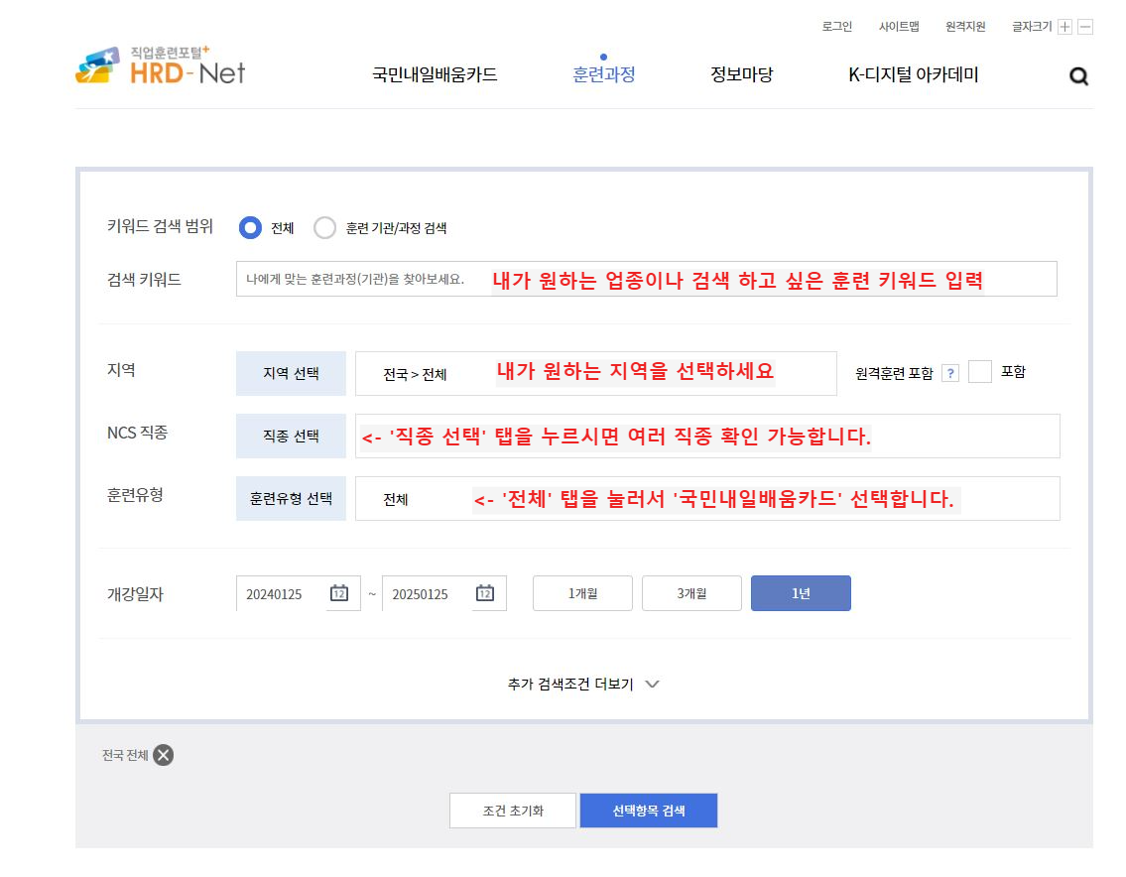Remove the 전국 전체 filter chip
The width and height of the screenshot is (1126, 877).
tap(163, 755)
